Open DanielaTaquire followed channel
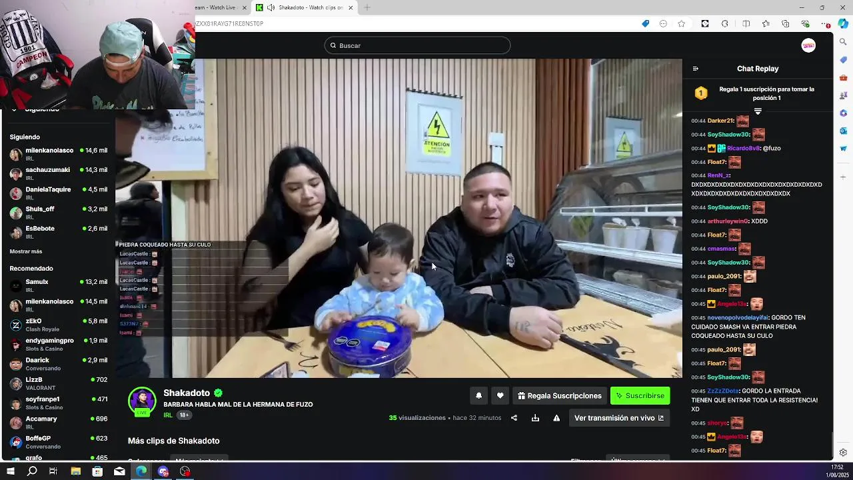The height and width of the screenshot is (480, 853). tap(58, 193)
